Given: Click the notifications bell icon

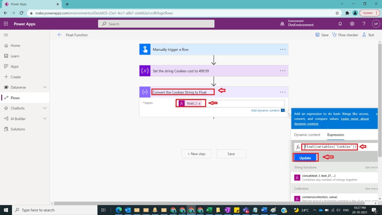Looking at the screenshot, I should [x=340, y=24].
